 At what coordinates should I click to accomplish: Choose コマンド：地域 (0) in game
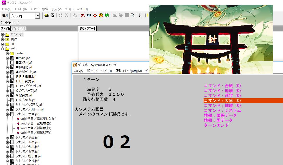[222, 91]
